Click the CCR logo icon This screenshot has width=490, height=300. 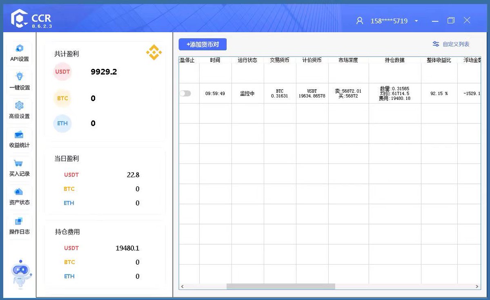[19, 18]
